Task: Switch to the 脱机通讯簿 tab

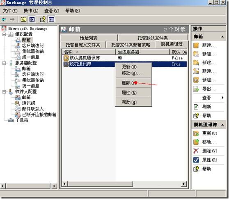Action: pos(172,44)
